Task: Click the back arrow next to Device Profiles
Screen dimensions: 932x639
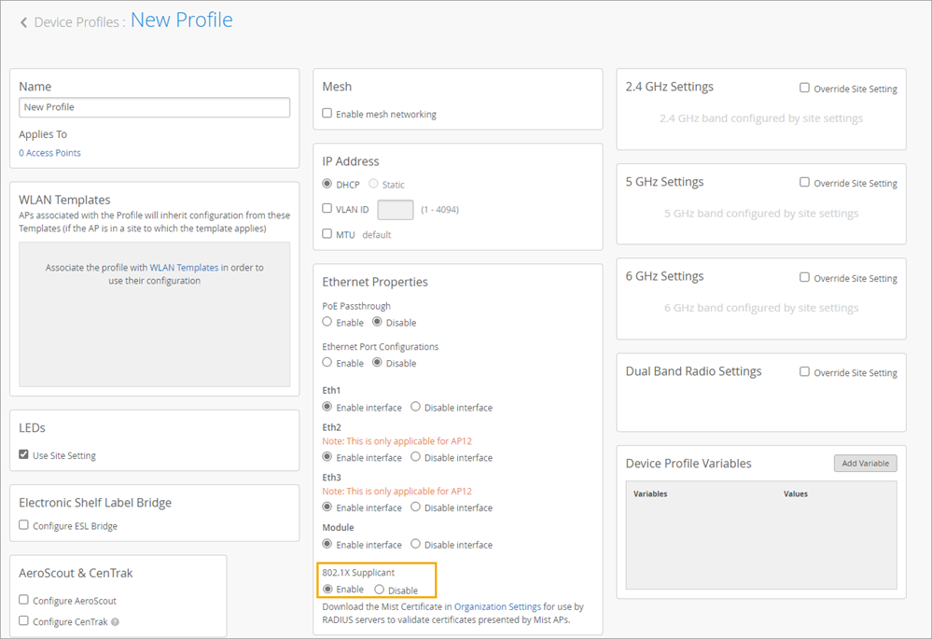Action: pyautogui.click(x=23, y=22)
